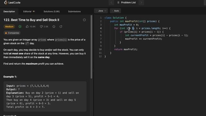This screenshot has width=206, height=116.
Task: Click the circular icon beside problem title
Action: (x=84, y=20)
